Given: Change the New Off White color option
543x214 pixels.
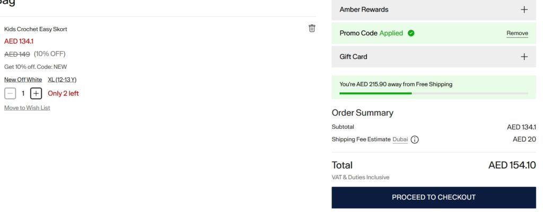Looking at the screenshot, I should [23, 79].
